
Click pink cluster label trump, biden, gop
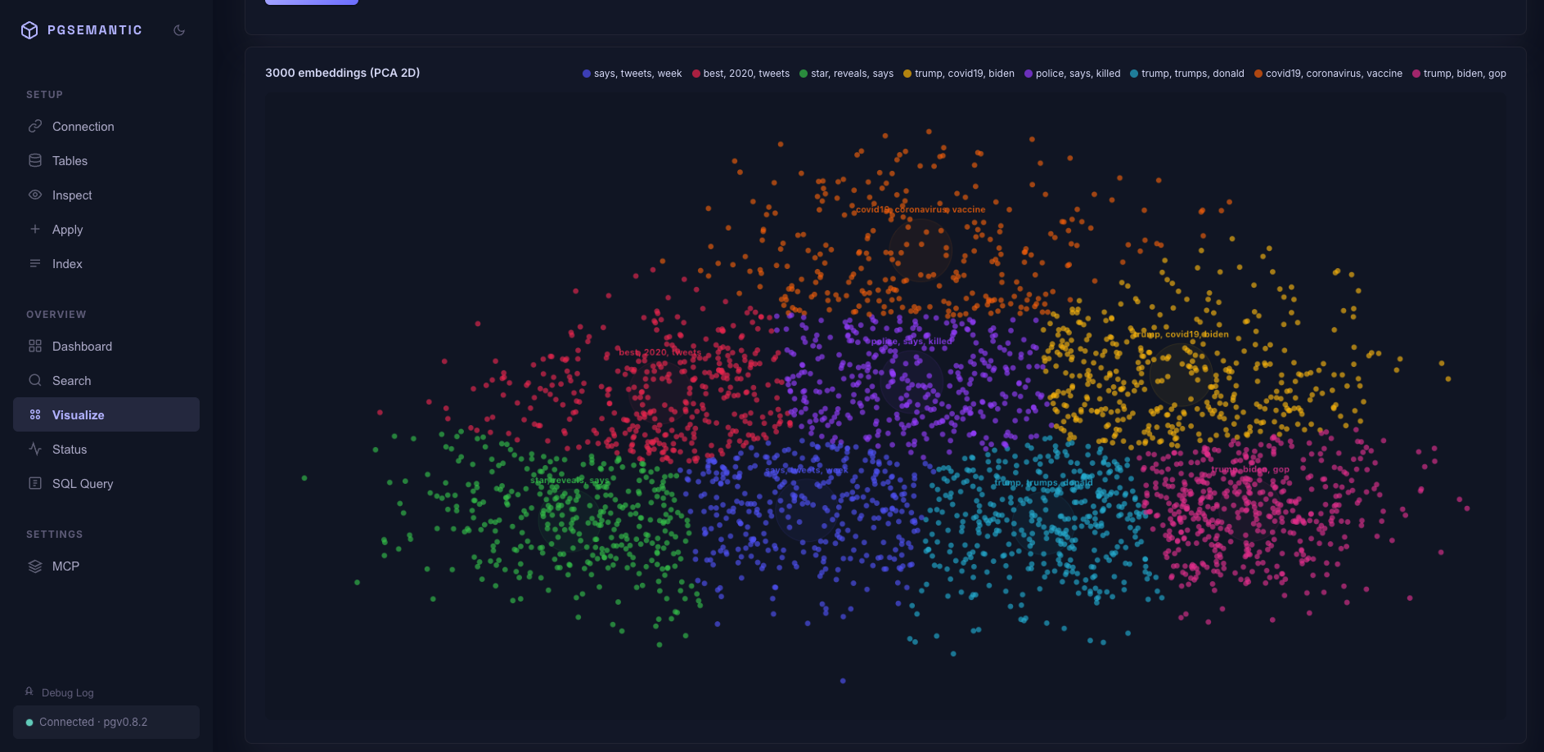pyautogui.click(x=1250, y=469)
